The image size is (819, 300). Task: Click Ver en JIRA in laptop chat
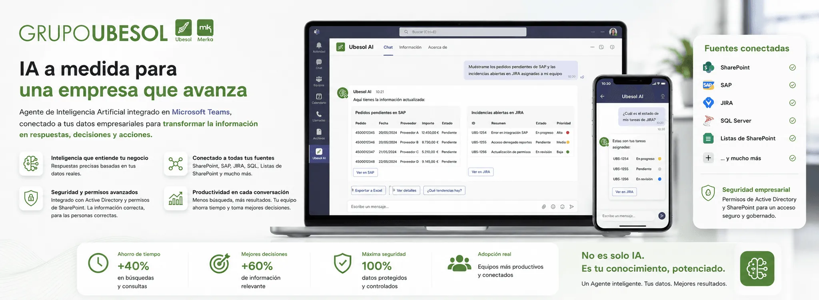click(x=481, y=172)
